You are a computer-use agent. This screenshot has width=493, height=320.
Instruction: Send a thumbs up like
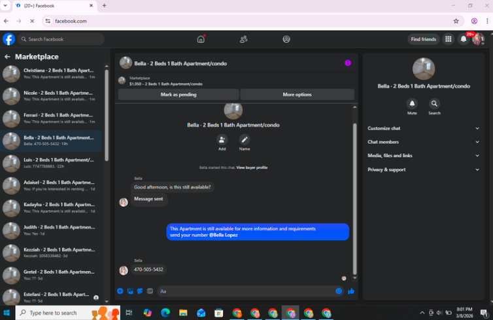(351, 291)
